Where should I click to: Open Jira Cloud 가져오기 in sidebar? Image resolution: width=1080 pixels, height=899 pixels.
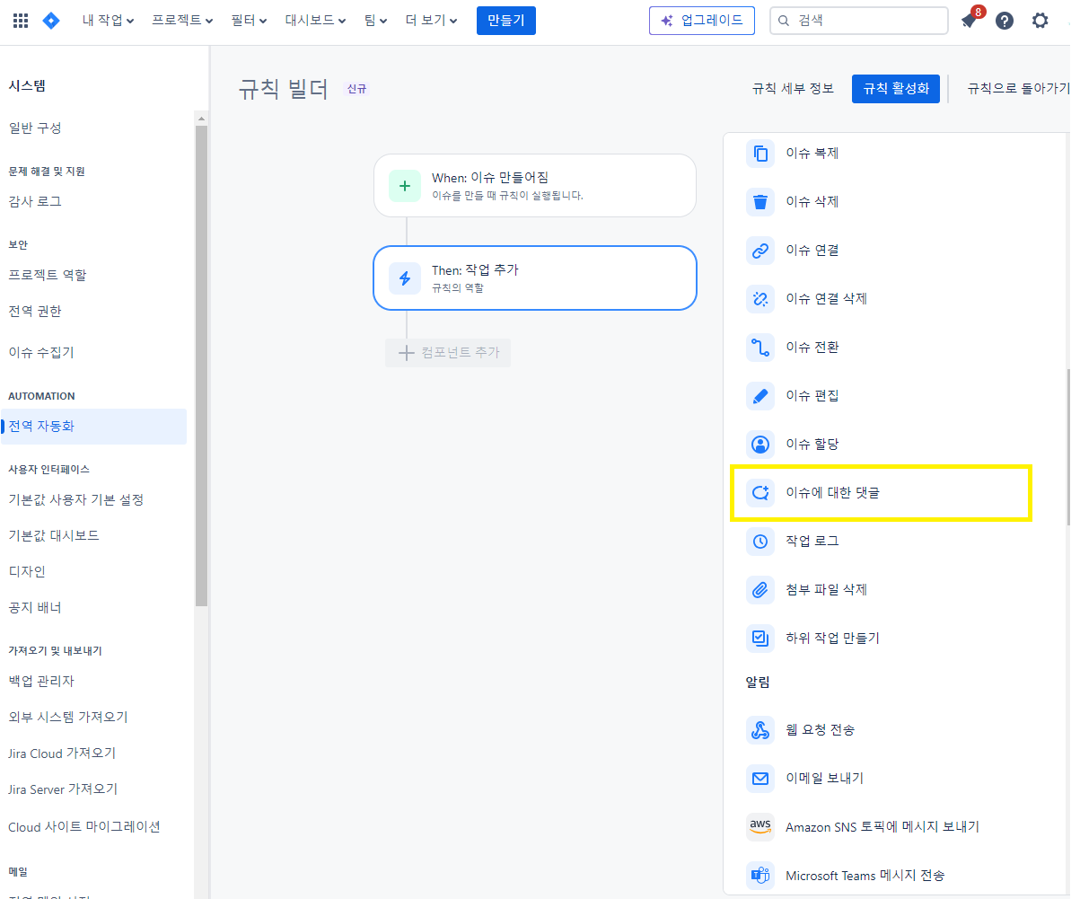(x=62, y=754)
